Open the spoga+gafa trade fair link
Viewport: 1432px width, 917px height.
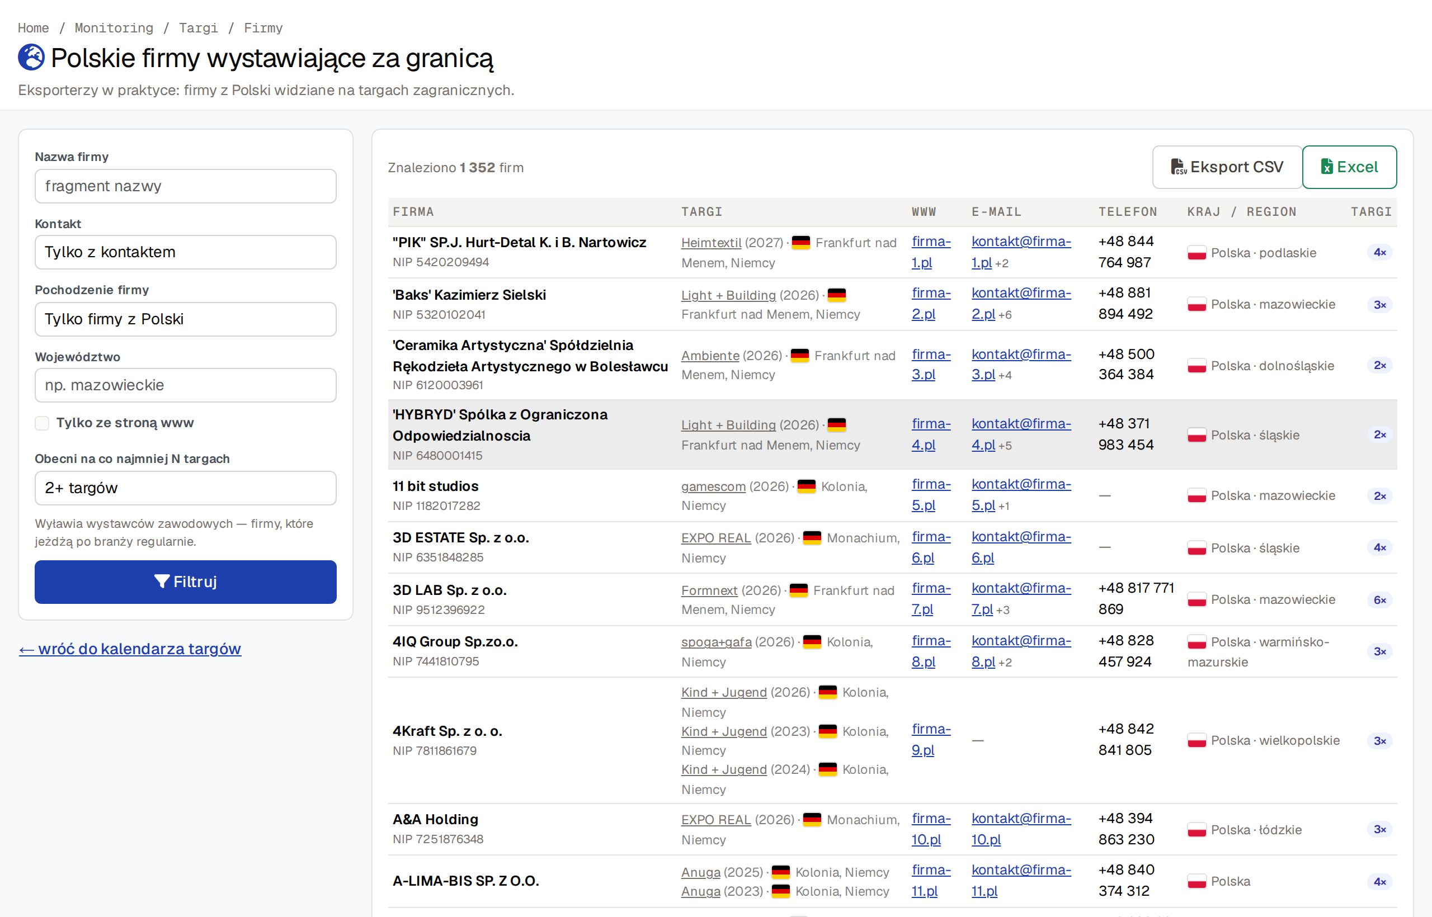716,642
